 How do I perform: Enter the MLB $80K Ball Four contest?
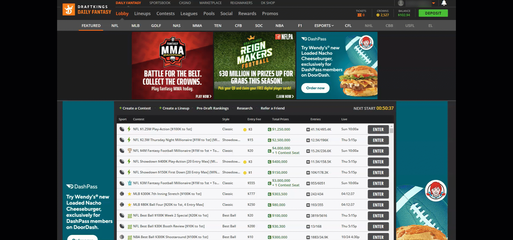coord(378,205)
